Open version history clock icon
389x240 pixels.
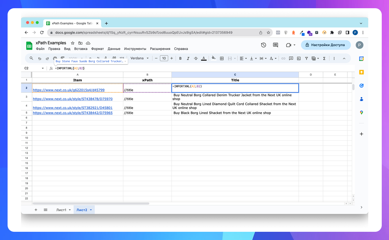263,45
